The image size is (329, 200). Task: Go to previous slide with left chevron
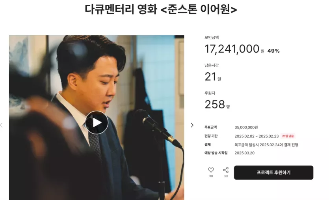(2, 125)
